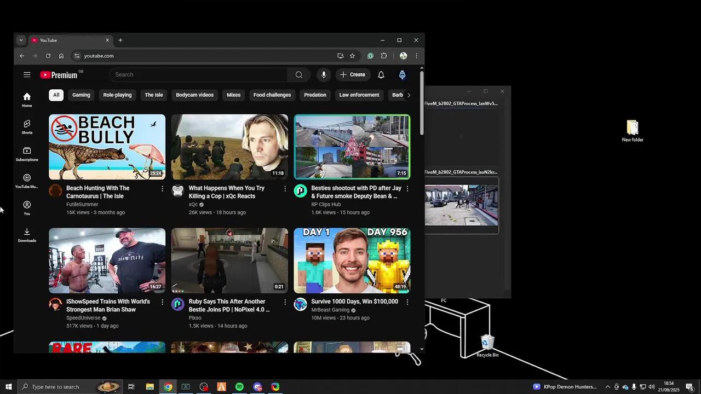
Task: Open Chrome's home page button
Action: 61,56
